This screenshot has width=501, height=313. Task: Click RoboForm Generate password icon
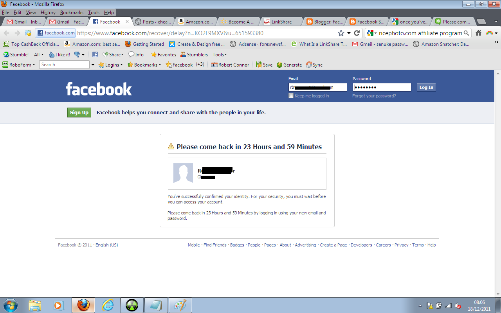pos(289,65)
